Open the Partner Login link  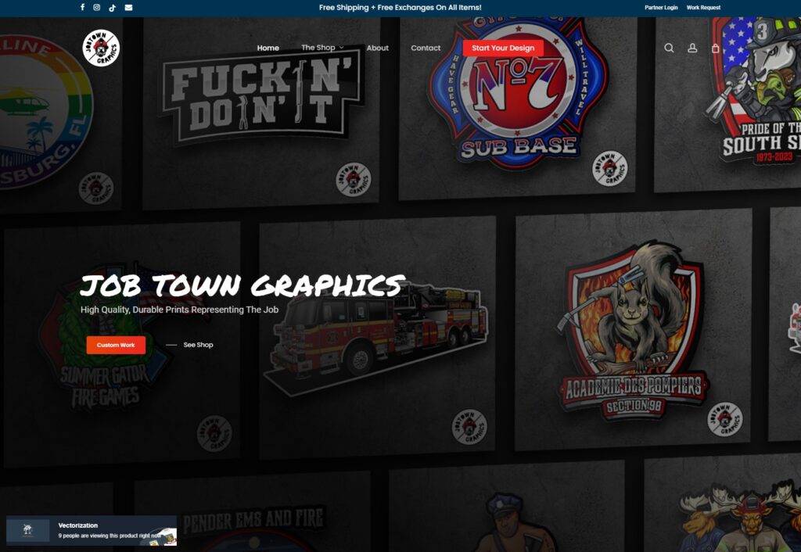click(661, 8)
